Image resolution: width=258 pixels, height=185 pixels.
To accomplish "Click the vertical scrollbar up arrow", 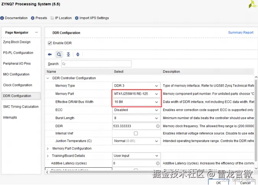I will pyautogui.click(x=256, y=77).
